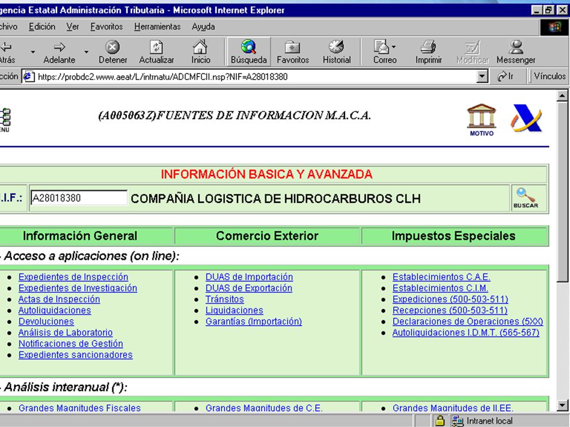
Task: Open Notificaciones de Gestión link
Action: click(x=71, y=344)
